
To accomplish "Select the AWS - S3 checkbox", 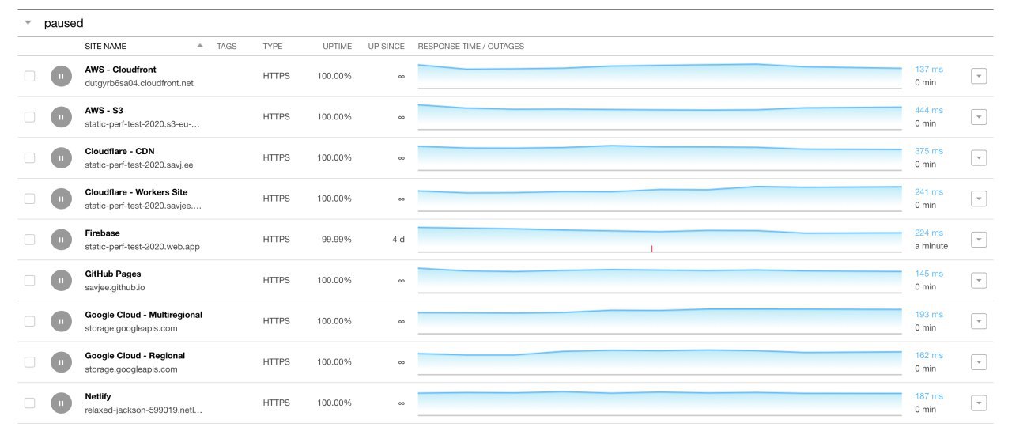I will tap(29, 117).
